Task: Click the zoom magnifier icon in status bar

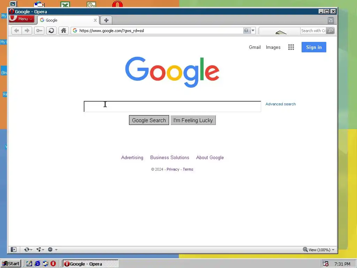Action: pyautogui.click(x=305, y=250)
